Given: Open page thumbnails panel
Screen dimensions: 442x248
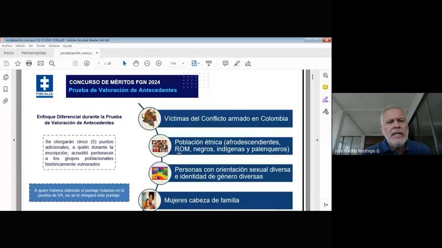Looking at the screenshot, I should tap(6, 77).
